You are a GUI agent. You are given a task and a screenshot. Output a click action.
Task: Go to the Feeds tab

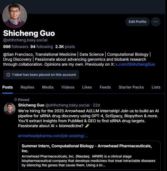(105, 87)
